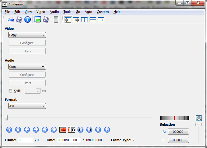This screenshot has width=207, height=148.
Task: Jump to the next keyframe
Action: (54, 130)
